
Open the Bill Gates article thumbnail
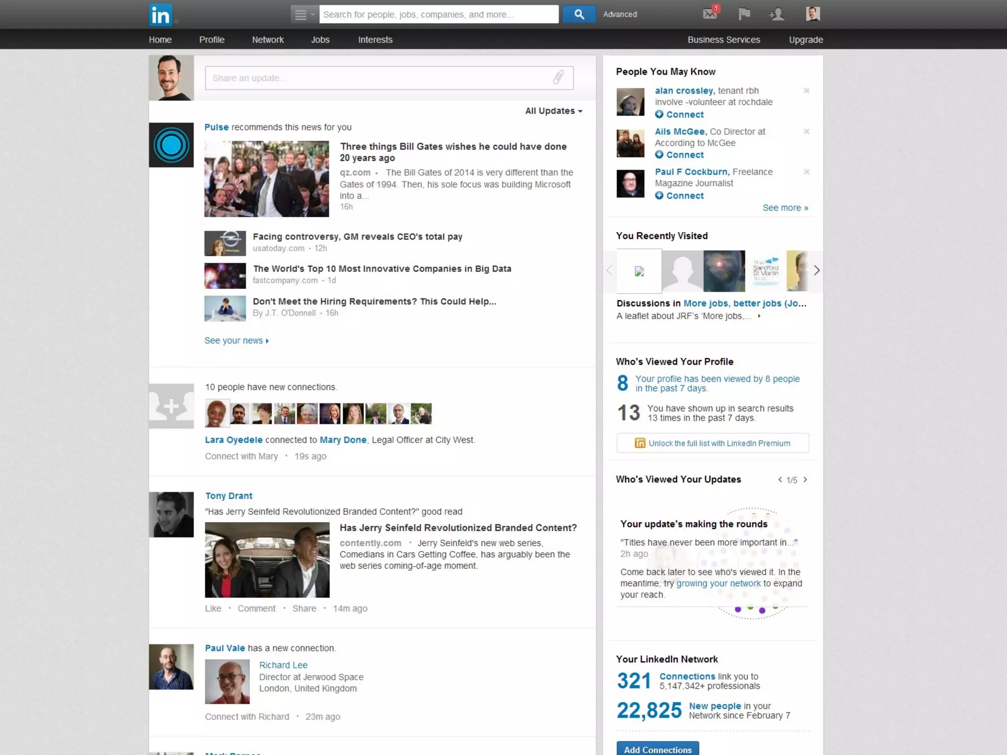click(x=267, y=179)
